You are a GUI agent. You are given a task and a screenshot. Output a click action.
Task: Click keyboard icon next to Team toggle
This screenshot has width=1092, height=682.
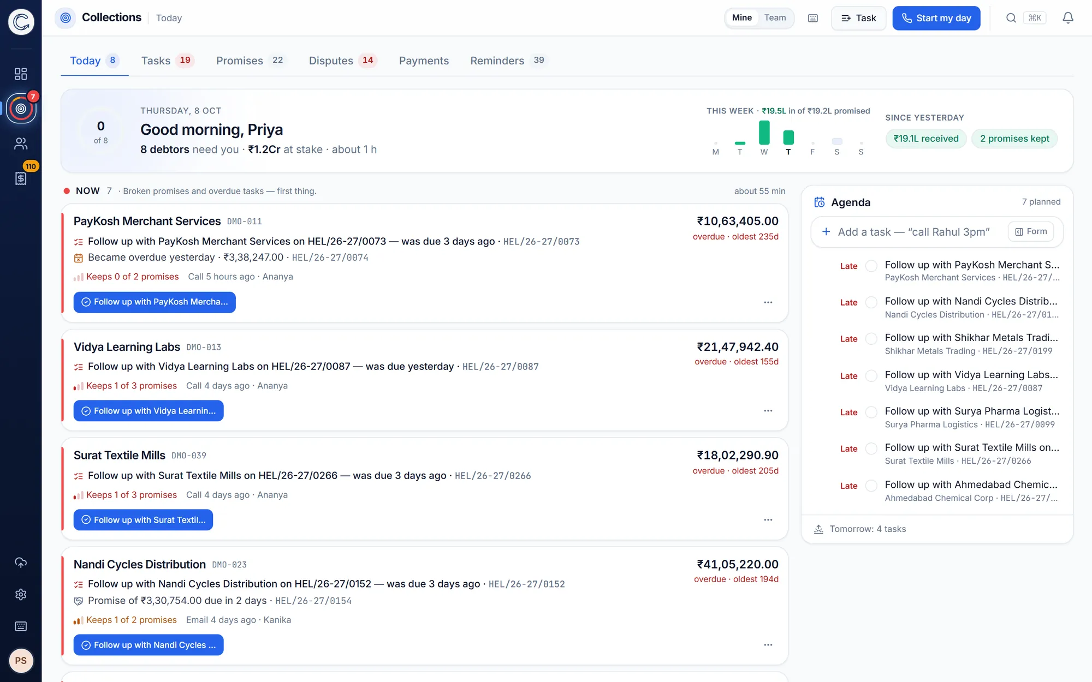tap(813, 18)
